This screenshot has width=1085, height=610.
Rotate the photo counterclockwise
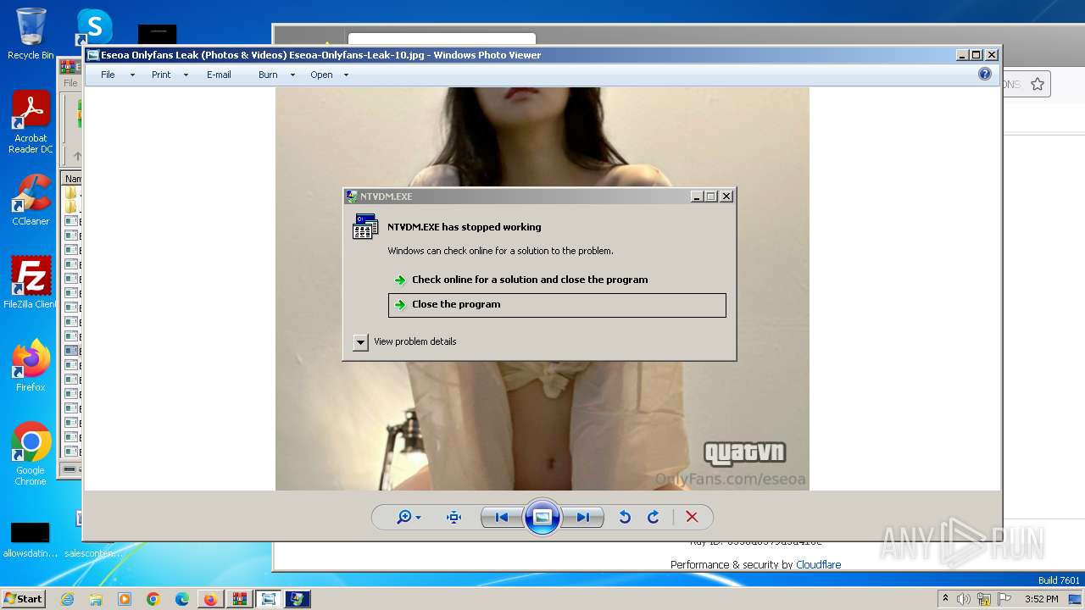(x=625, y=517)
